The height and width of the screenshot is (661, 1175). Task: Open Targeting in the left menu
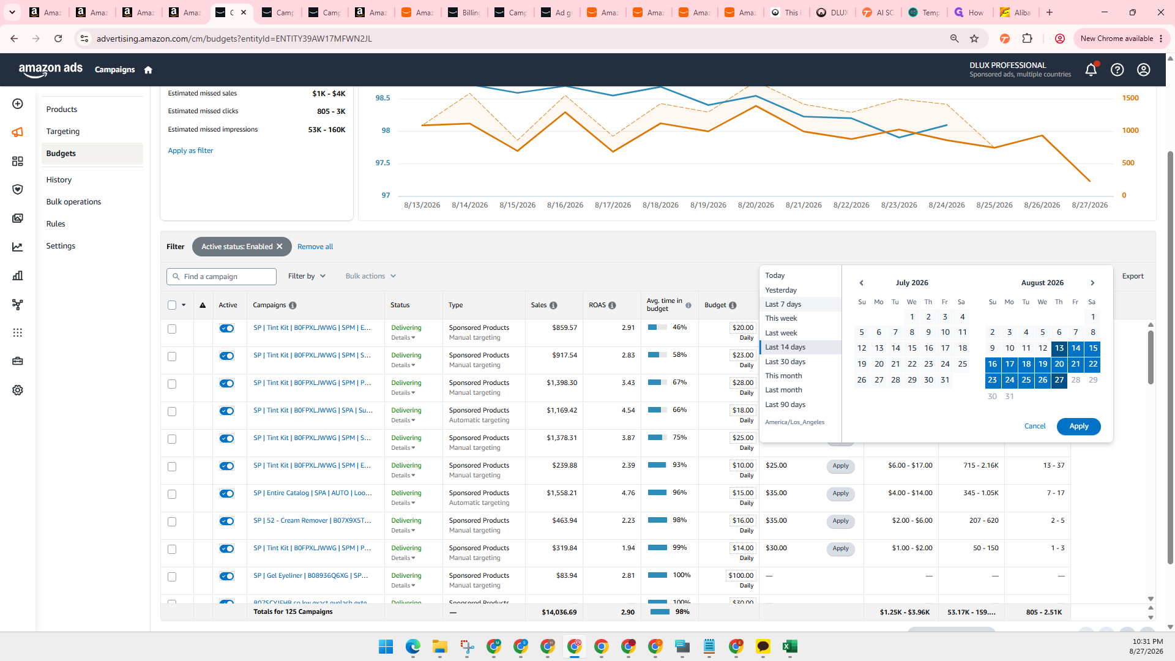(63, 132)
